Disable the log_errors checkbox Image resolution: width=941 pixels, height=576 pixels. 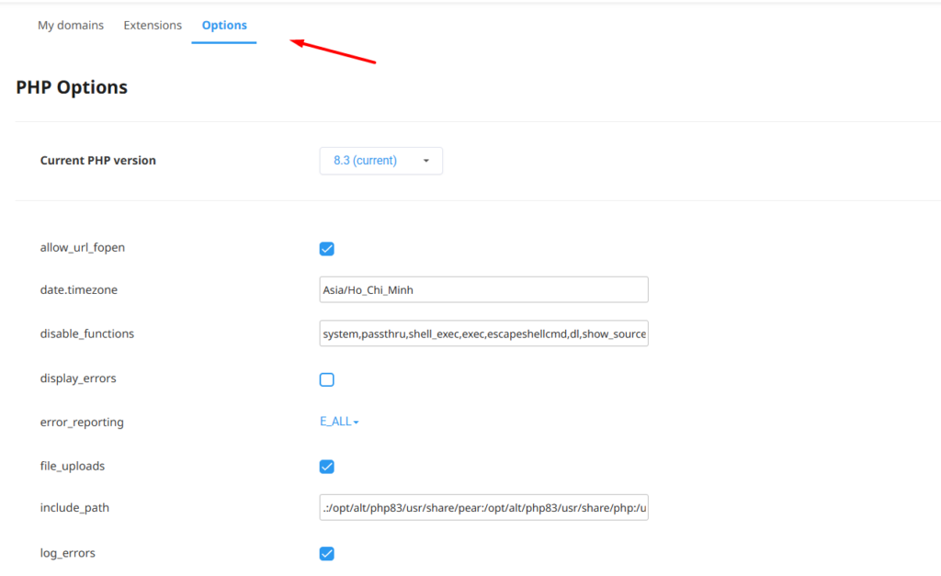click(x=327, y=553)
